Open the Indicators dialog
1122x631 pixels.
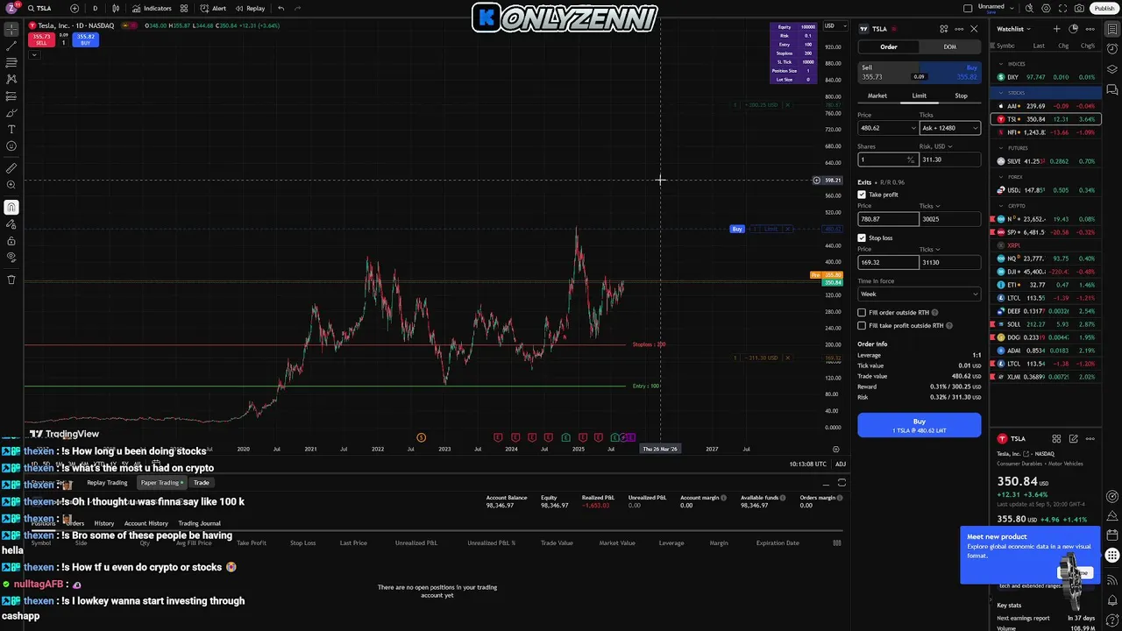(x=153, y=9)
